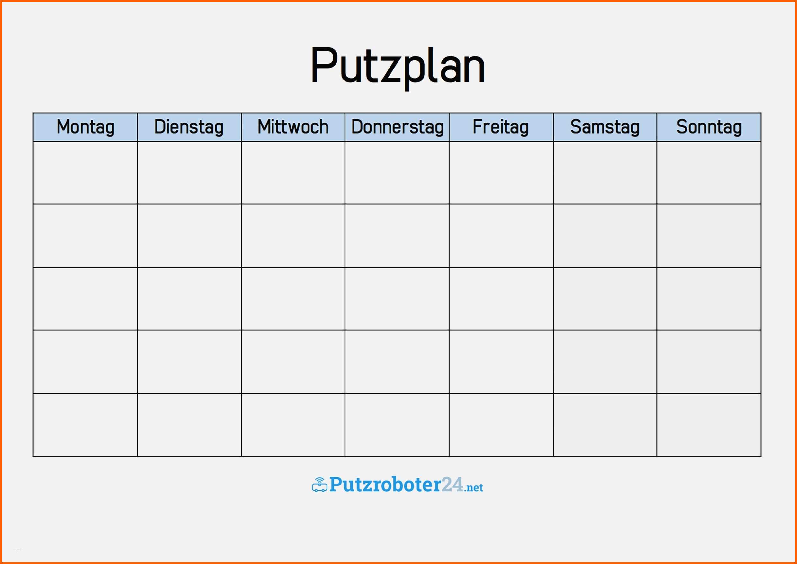Select the Sonntag column header
The height and width of the screenshot is (564, 797).
click(709, 127)
